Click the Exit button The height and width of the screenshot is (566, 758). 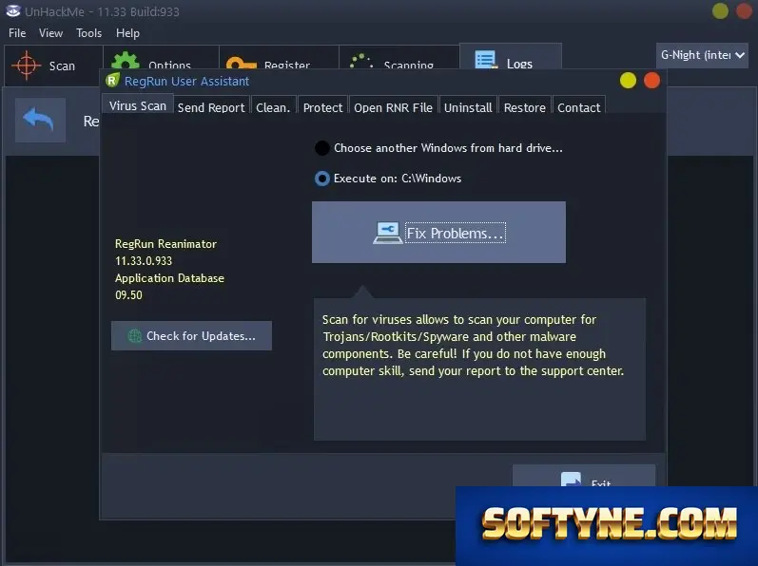tap(584, 476)
